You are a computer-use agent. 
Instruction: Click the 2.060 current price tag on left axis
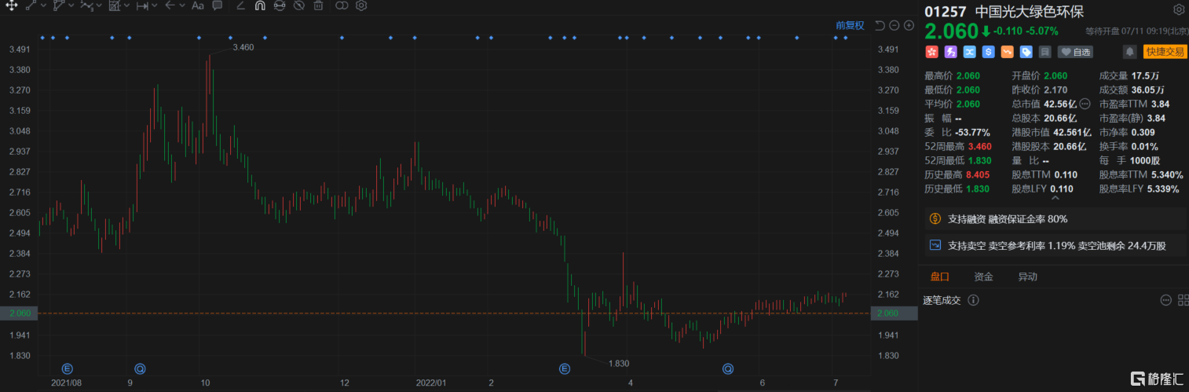[x=19, y=313]
